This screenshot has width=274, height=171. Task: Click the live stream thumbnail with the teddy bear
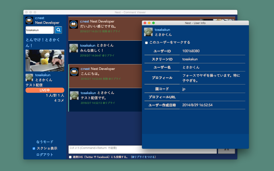[x=45, y=61]
